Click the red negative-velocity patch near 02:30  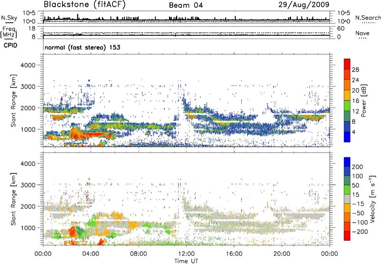coord(72,232)
